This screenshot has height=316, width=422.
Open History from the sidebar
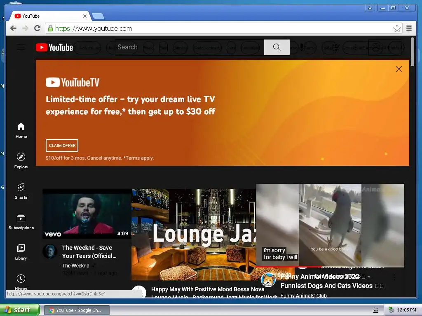pos(21,282)
